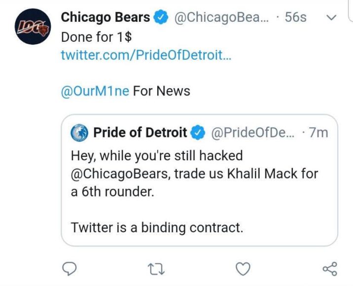
Task: Open the quoted tweet about Khalil Mack
Action: [x=199, y=197]
